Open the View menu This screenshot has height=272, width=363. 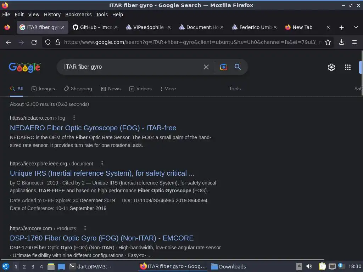point(34,15)
